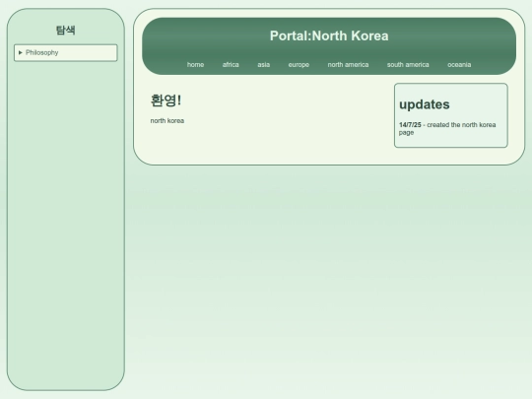Click the north korea paragraph text

point(167,121)
